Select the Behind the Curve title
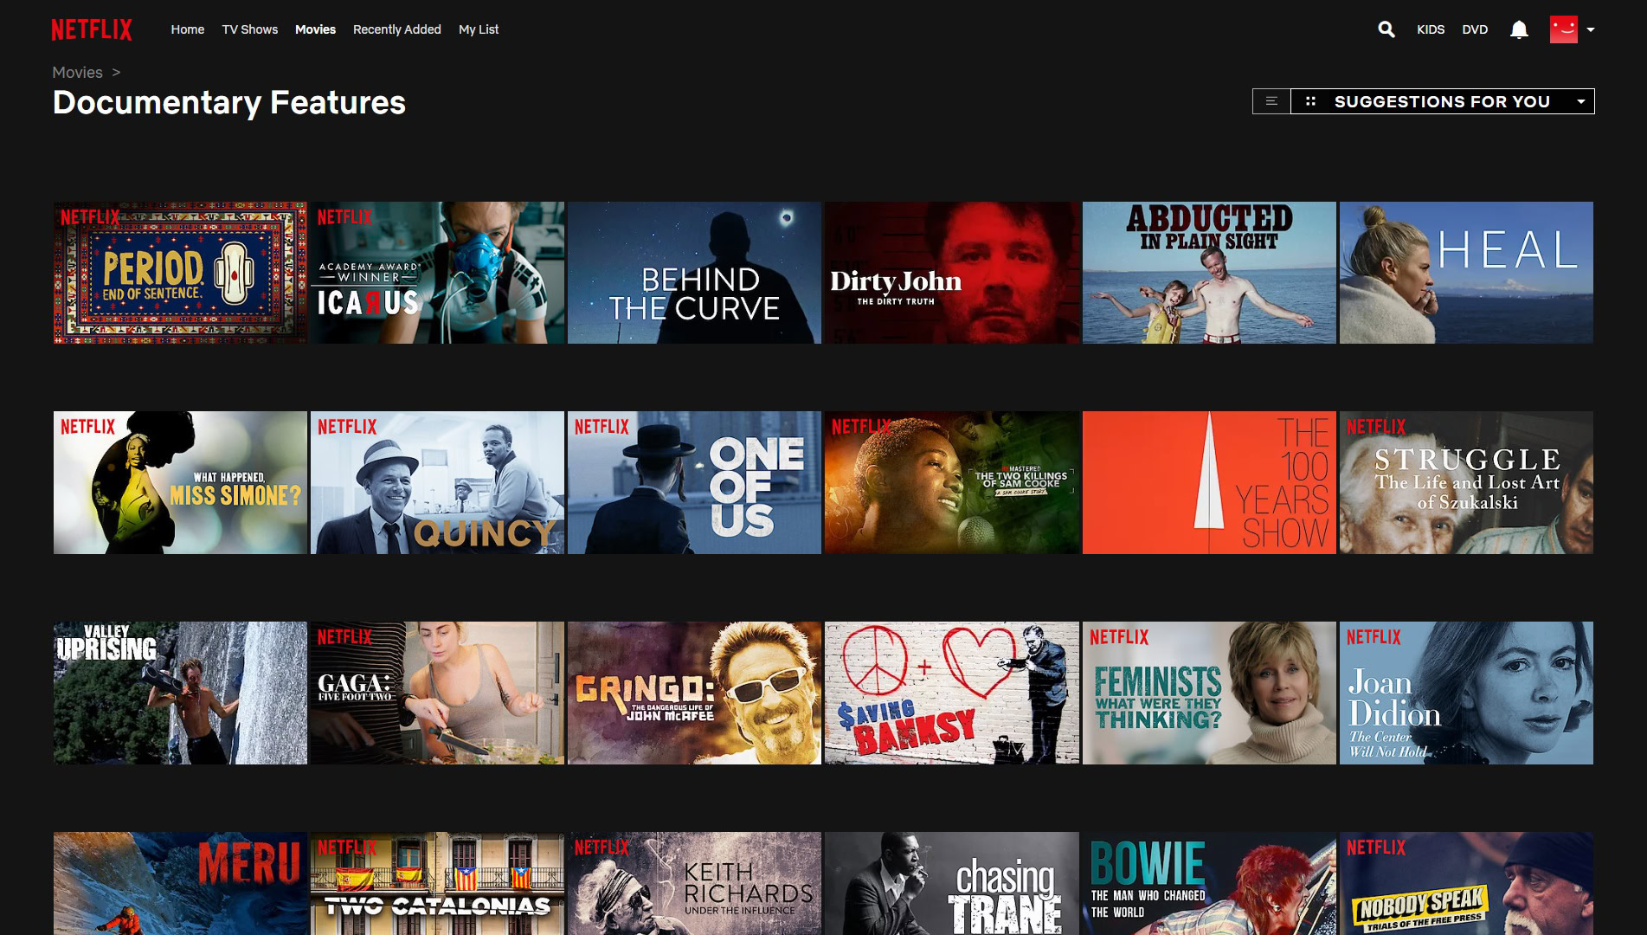This screenshot has width=1647, height=935. (x=694, y=273)
